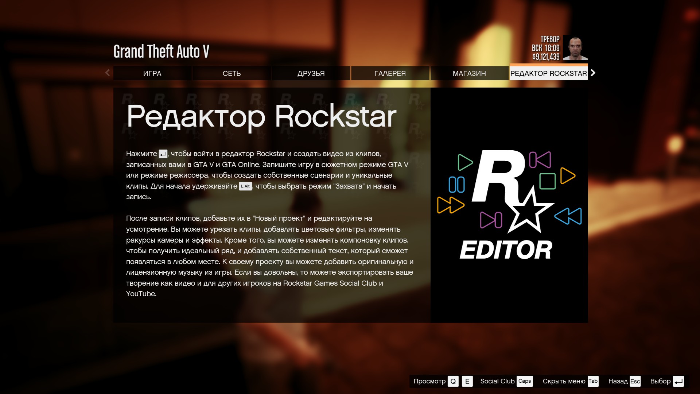Click the Выбор label
Image resolution: width=700 pixels, height=394 pixels.
(x=661, y=381)
